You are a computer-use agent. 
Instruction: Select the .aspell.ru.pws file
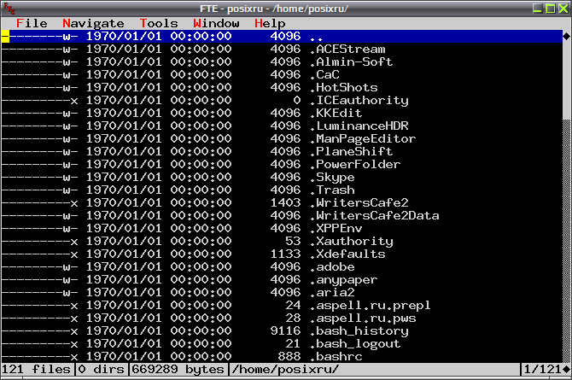pyautogui.click(x=282, y=318)
